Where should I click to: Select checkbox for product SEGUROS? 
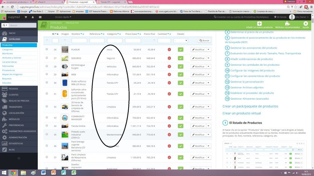47,58
